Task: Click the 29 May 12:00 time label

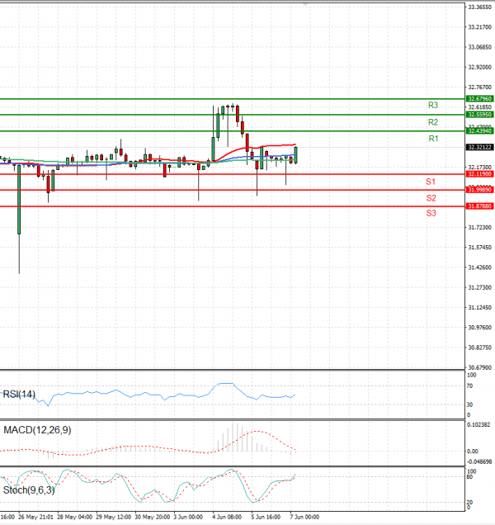Action: pyautogui.click(x=114, y=517)
